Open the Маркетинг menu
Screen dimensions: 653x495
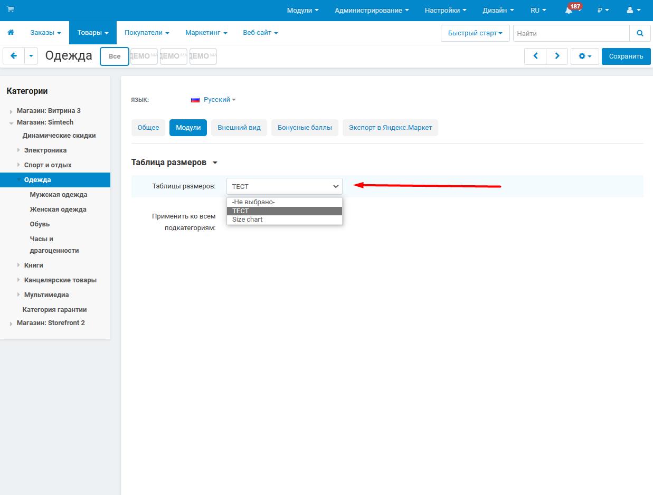[x=206, y=33]
